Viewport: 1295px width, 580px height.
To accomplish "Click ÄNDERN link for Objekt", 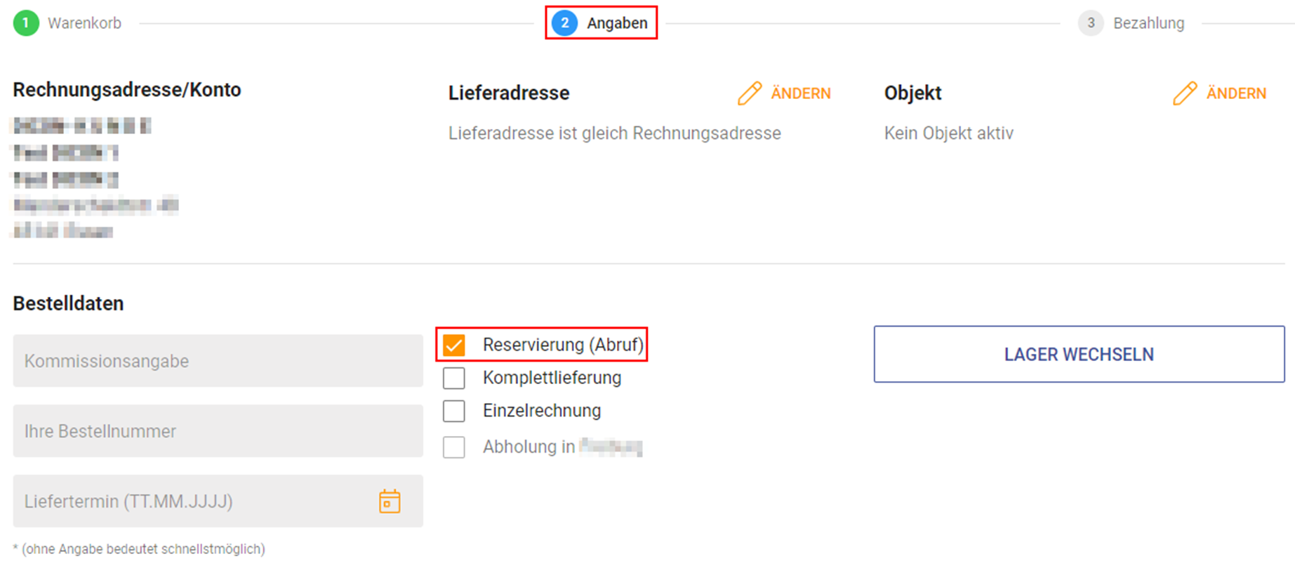I will [1236, 93].
